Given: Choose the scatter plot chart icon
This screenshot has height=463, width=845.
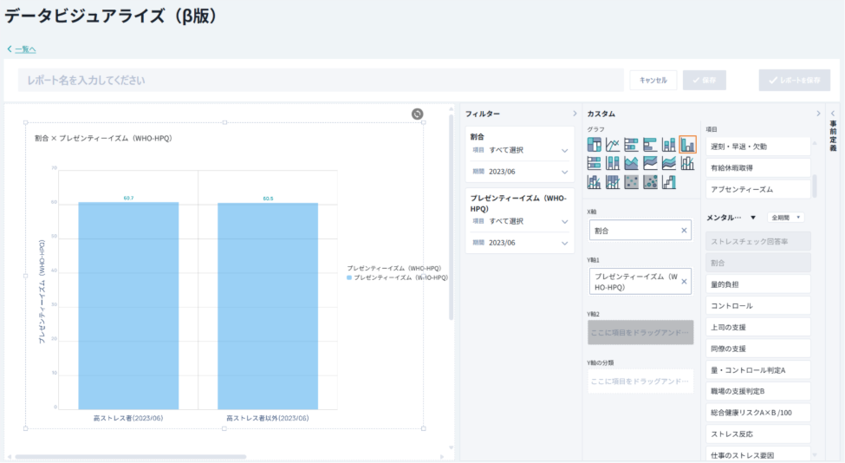Looking at the screenshot, I should coord(631,182).
